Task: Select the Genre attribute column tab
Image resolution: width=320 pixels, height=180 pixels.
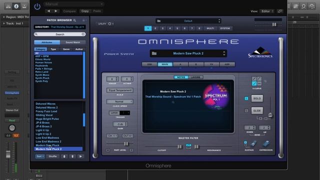Action: 66,49
